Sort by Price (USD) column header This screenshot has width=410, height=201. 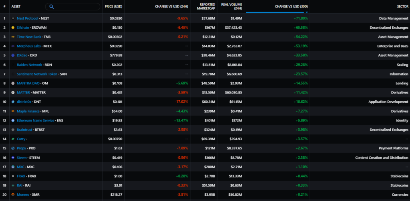(x=113, y=6)
